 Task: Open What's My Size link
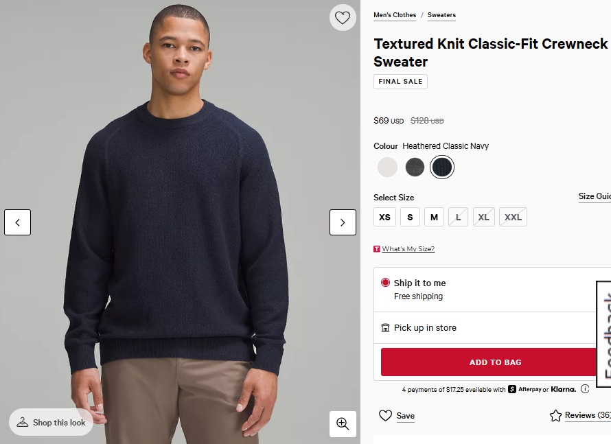(408, 249)
